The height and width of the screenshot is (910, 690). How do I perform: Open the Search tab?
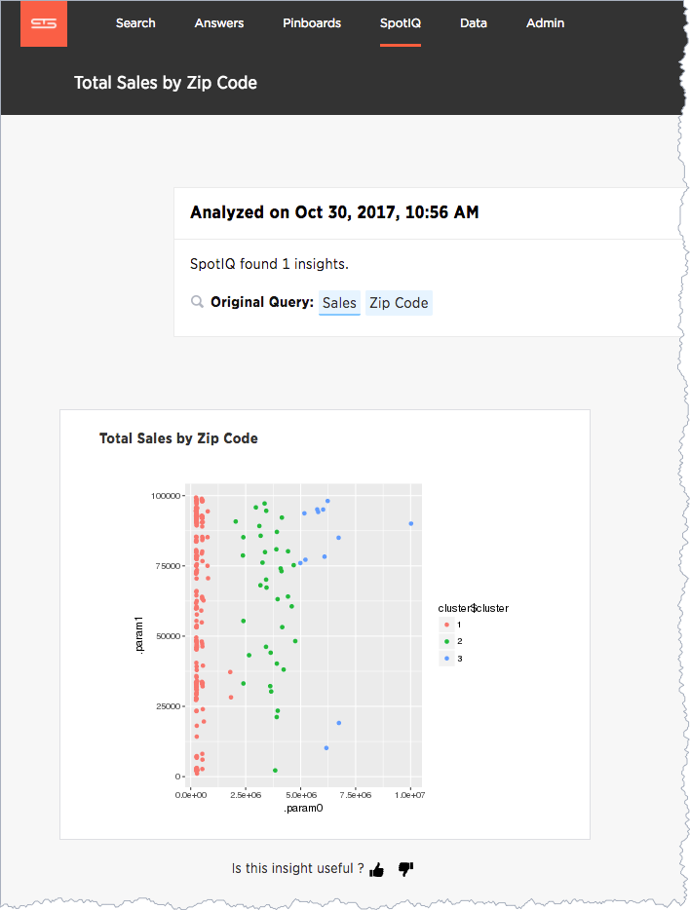pos(135,23)
